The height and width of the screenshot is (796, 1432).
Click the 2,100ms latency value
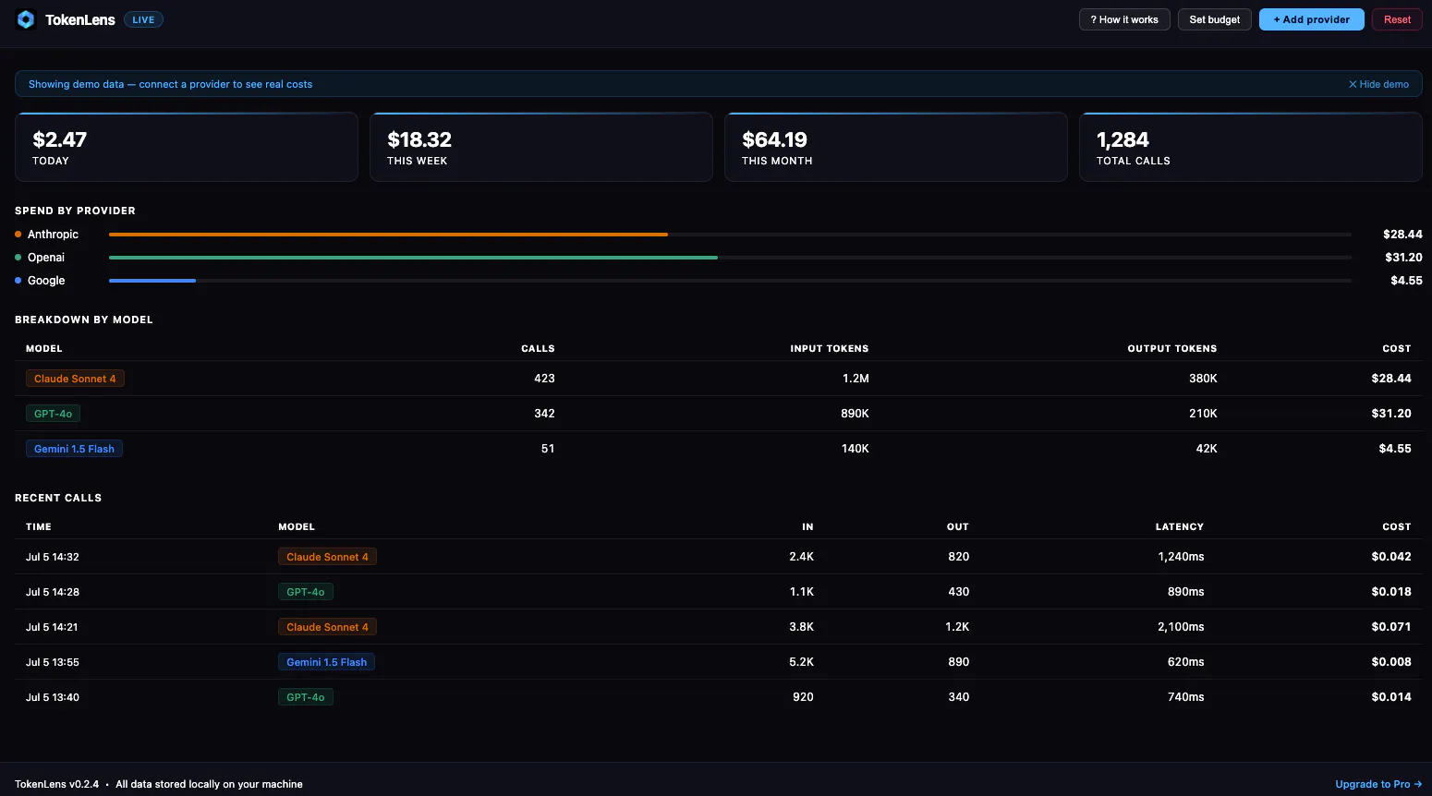coord(1181,627)
